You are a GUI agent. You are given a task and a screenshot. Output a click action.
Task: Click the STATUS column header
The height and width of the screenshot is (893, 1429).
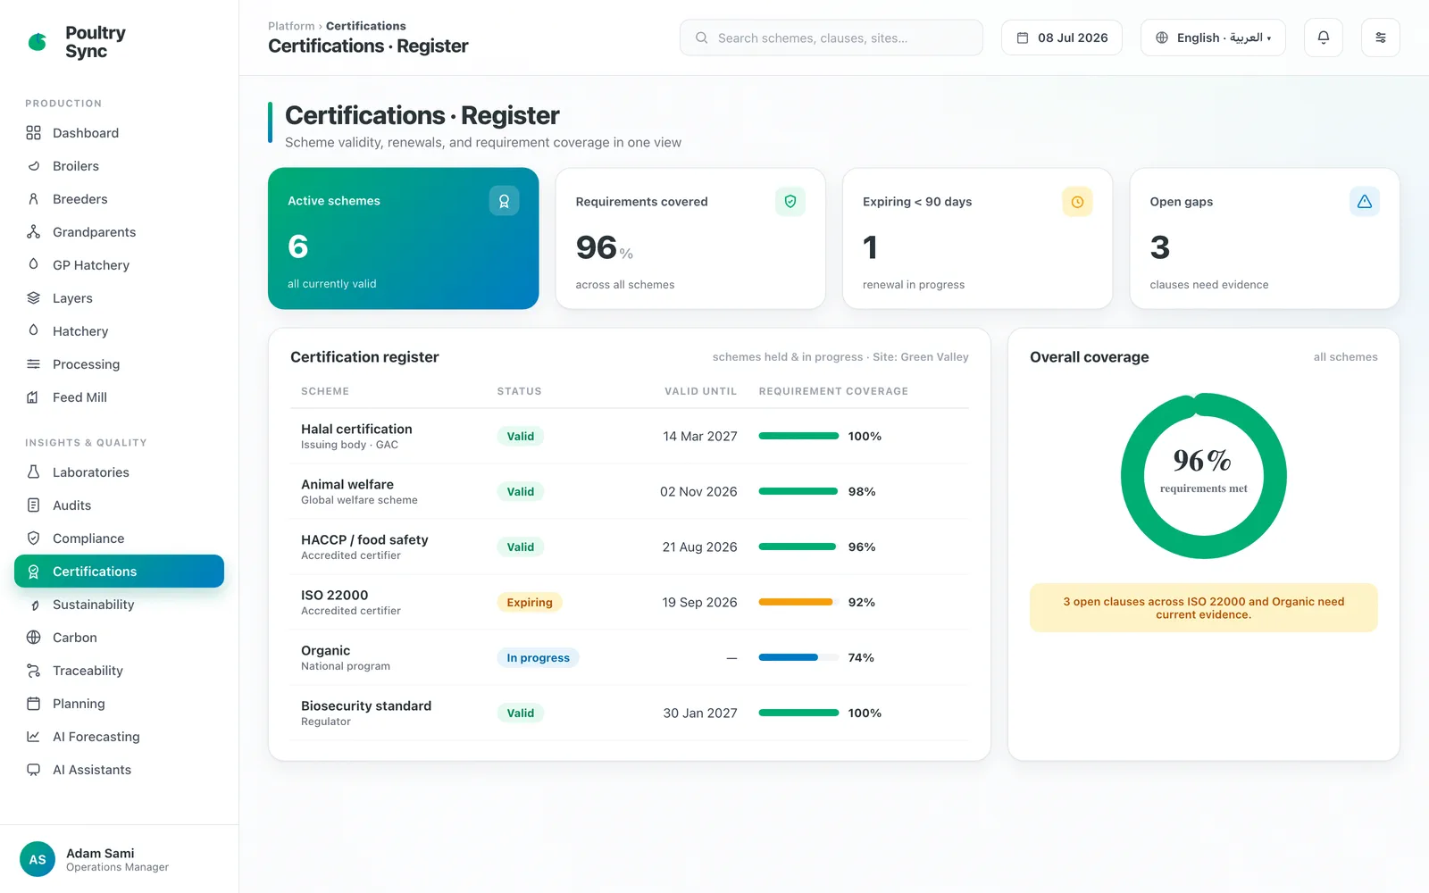point(520,391)
